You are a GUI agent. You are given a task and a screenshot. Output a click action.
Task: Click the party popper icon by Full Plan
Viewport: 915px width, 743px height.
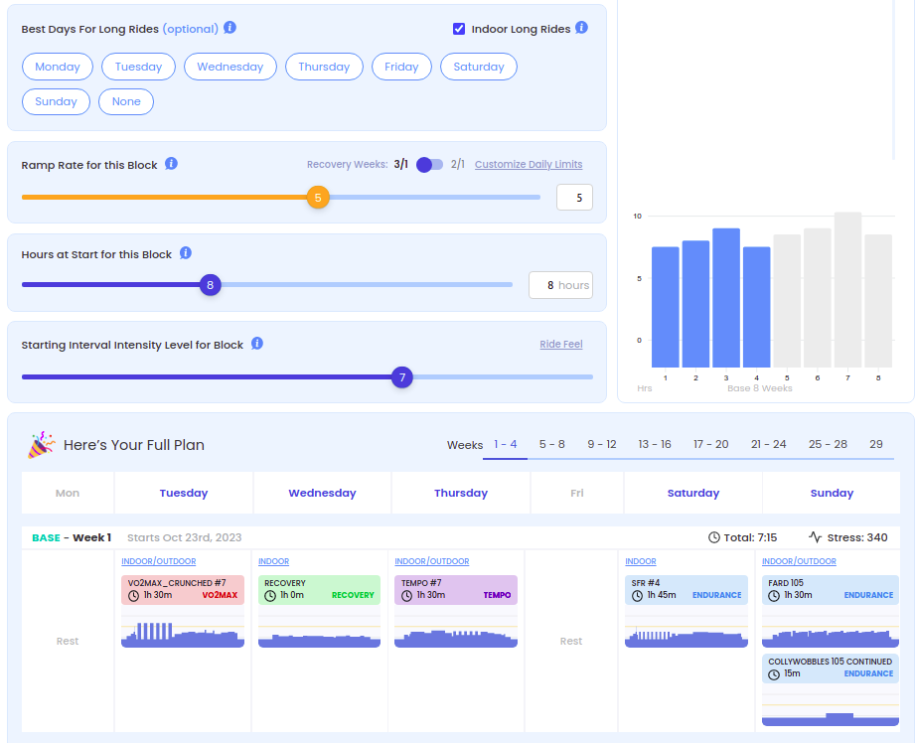pyautogui.click(x=42, y=445)
